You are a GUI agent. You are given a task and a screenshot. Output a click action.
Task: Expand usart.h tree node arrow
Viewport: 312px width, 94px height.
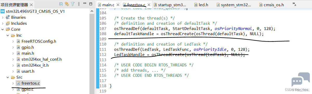pos(13,71)
